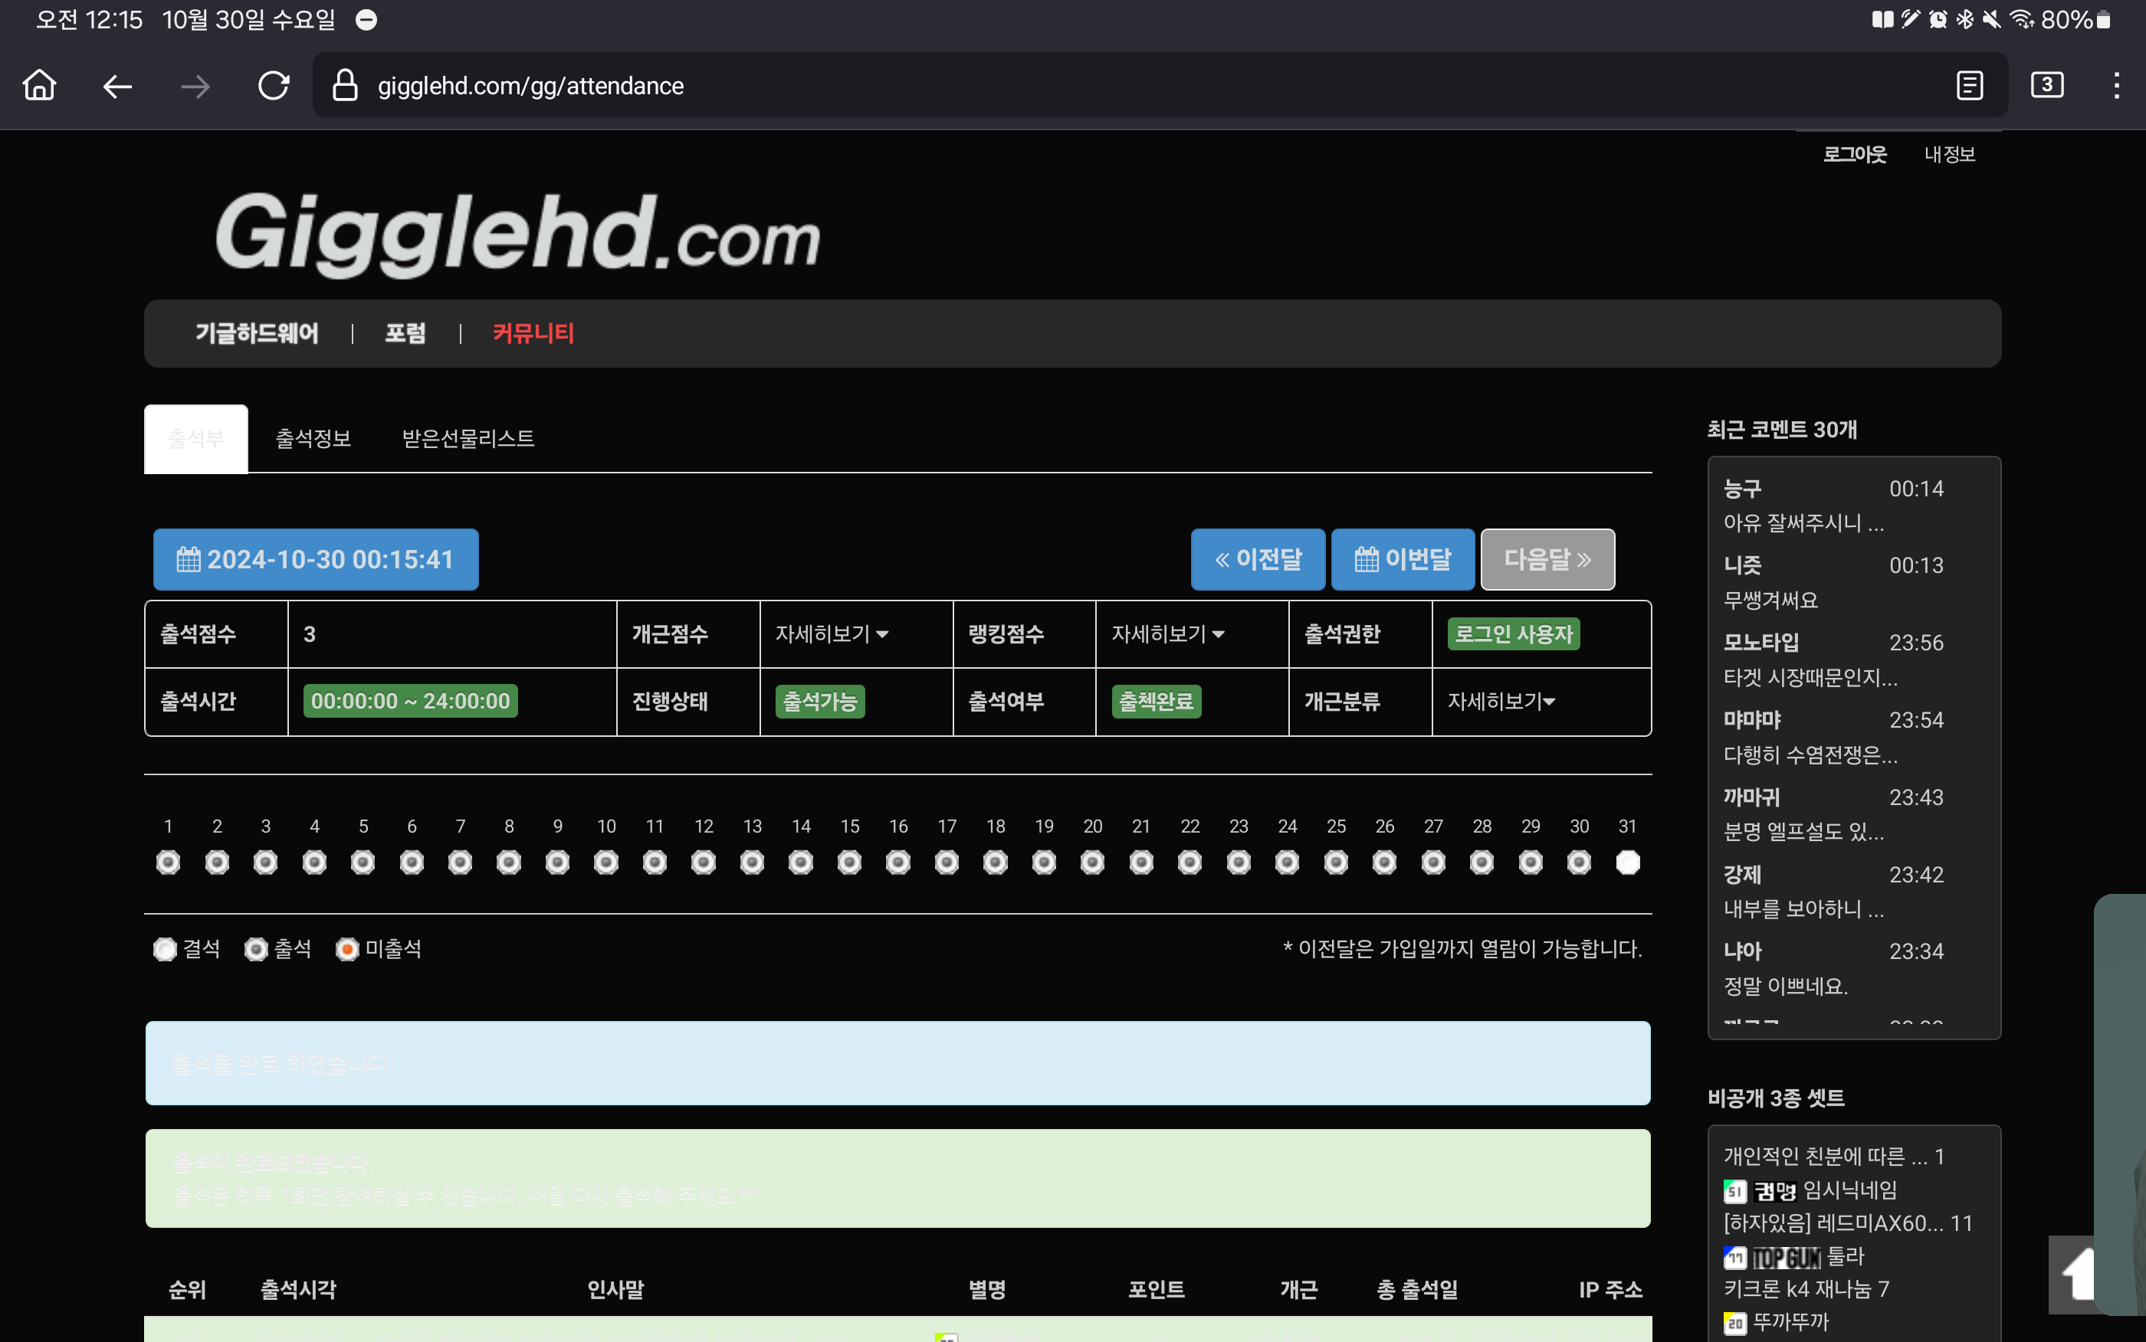Click attendance marker under day 20
Viewport: 2146px width, 1342px height.
click(1092, 862)
